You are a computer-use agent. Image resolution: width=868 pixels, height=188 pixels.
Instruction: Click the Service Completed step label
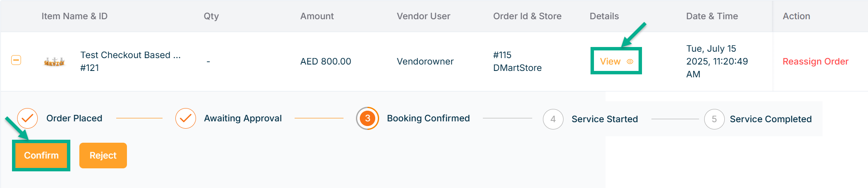770,119
